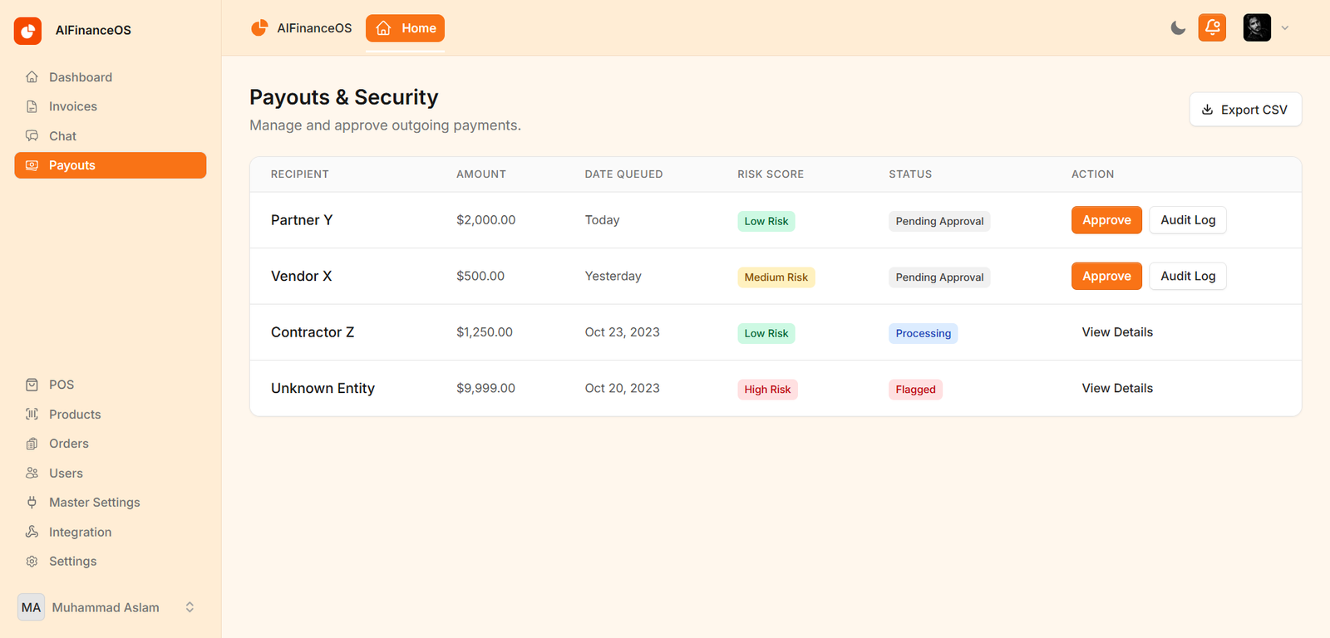Viewport: 1330px width, 638px height.
Task: Open the Master Settings page
Action: (x=110, y=503)
